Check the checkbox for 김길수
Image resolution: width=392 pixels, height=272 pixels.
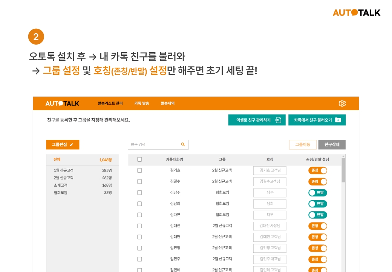[x=139, y=181]
